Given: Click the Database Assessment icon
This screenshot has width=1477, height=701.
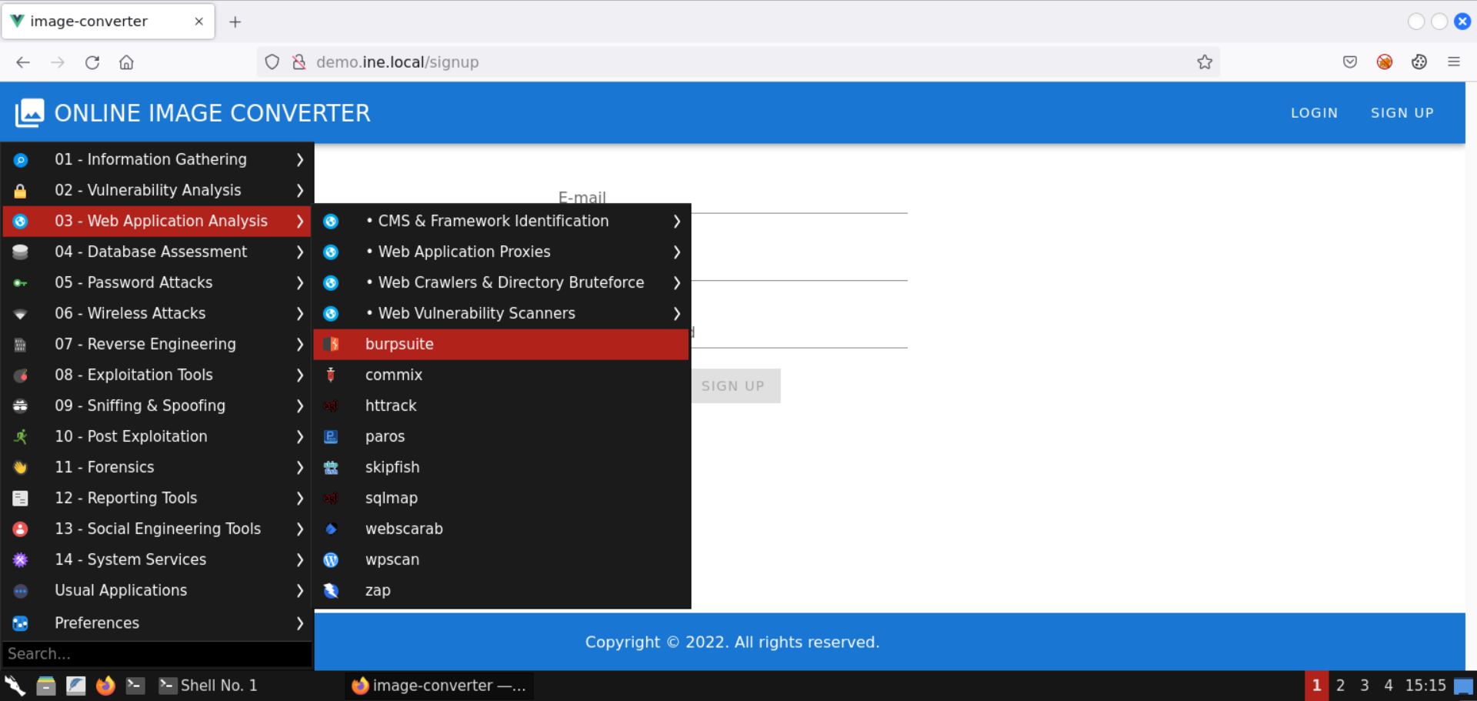Looking at the screenshot, I should click(21, 252).
